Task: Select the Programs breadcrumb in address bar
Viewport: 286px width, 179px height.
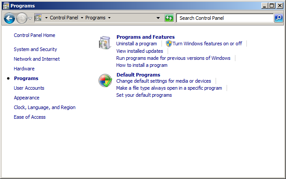Action: [x=95, y=18]
